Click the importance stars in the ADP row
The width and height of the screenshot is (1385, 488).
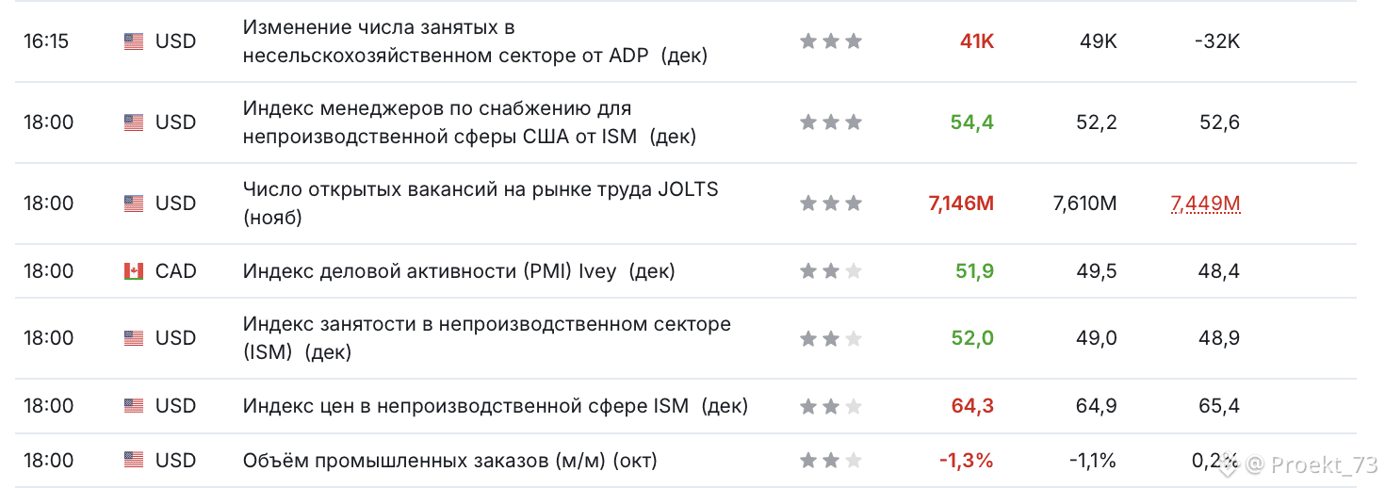pos(830,41)
